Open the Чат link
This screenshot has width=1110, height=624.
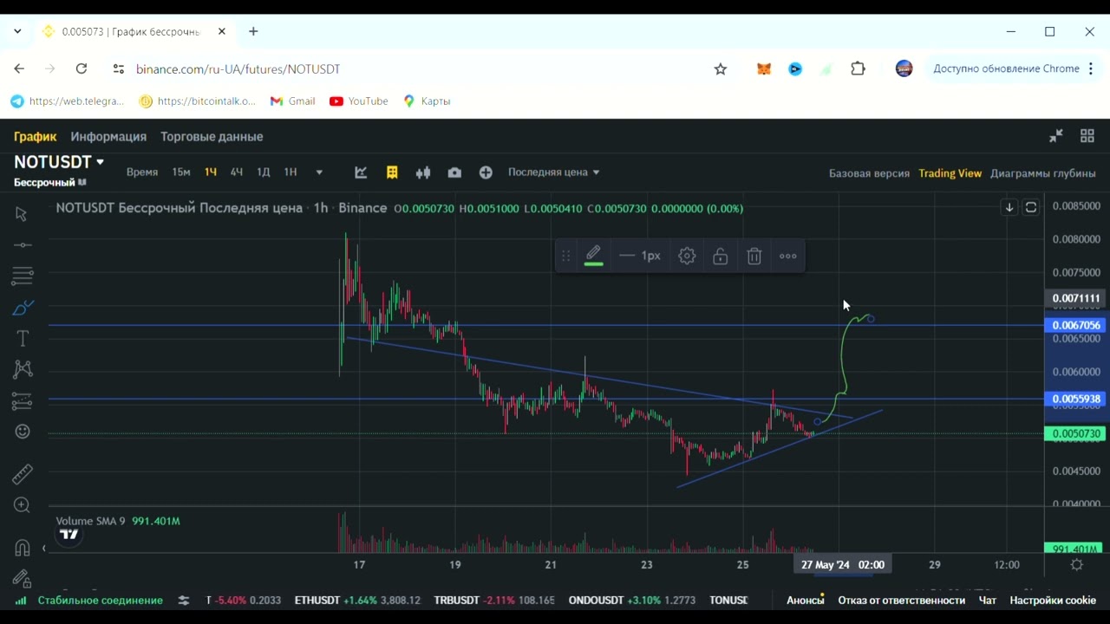[987, 600]
